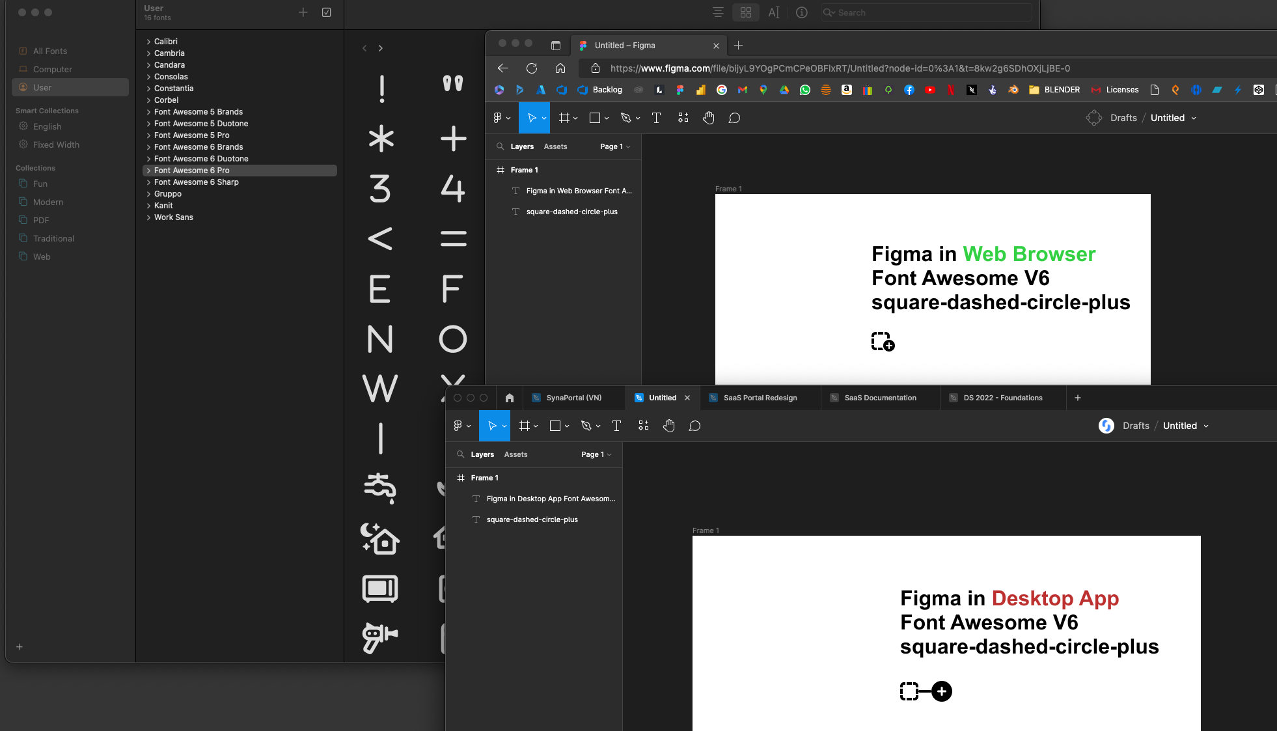Open Gmail bookmark in bookmarks bar
Screen dimensions: 1277x731
coord(743,90)
